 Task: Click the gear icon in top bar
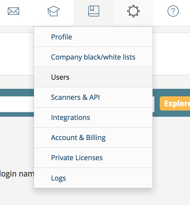[x=133, y=11]
